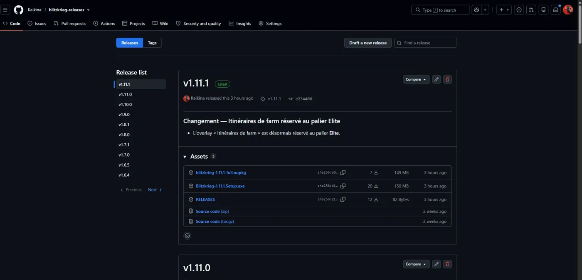Select v1.11.1 in release list
The width and height of the screenshot is (582, 280).
point(141,84)
